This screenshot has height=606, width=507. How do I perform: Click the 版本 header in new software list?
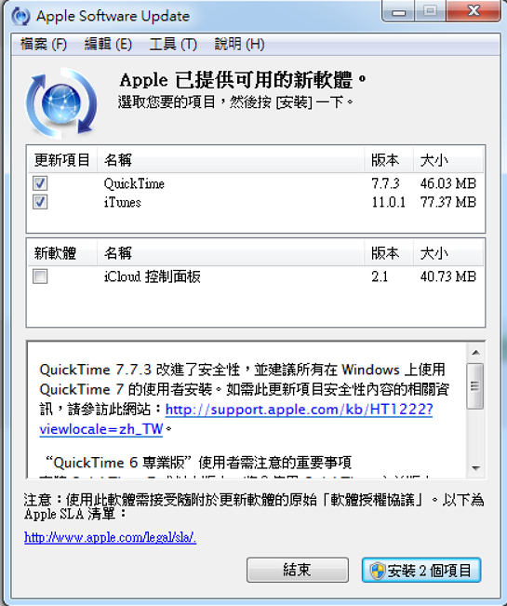tap(389, 253)
